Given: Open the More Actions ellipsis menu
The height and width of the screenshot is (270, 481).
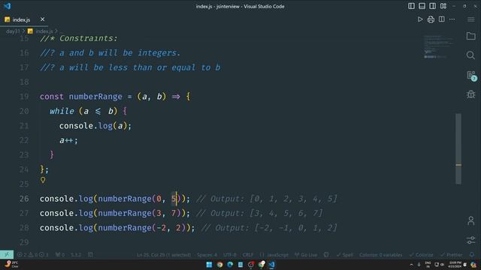Looking at the screenshot, I should pos(452,19).
